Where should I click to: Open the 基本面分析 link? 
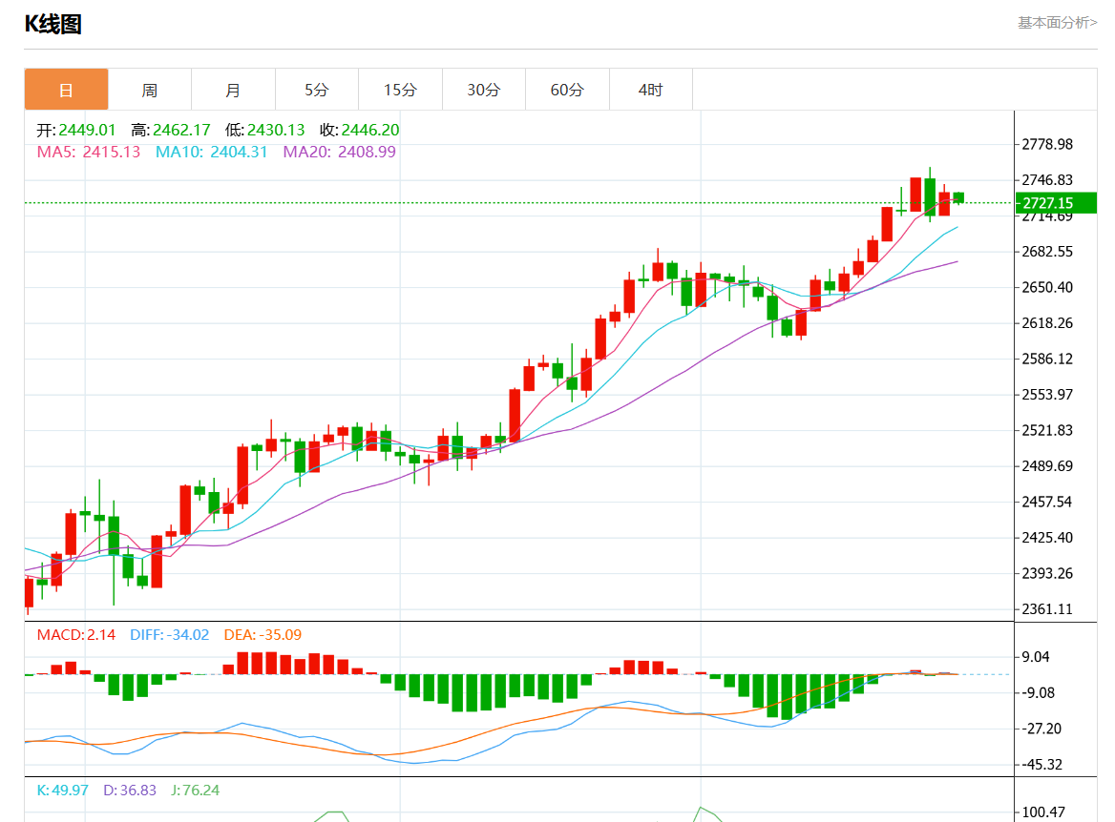(1058, 23)
